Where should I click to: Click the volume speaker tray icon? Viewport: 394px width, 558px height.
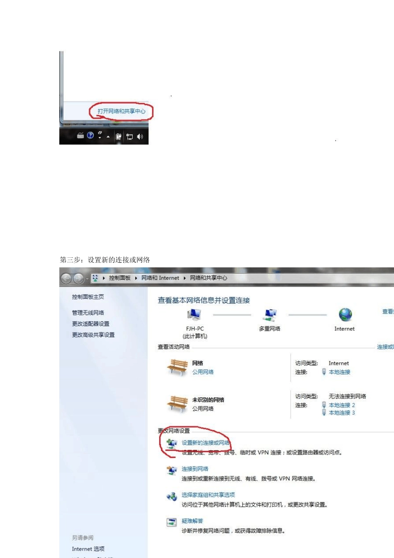tap(140, 137)
